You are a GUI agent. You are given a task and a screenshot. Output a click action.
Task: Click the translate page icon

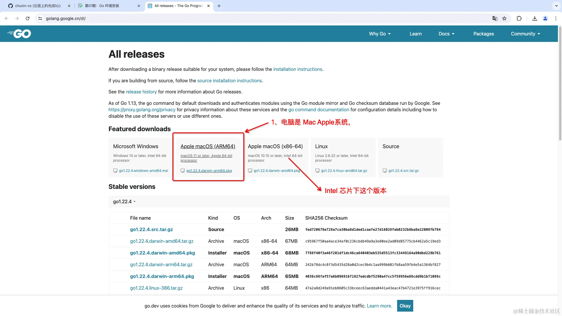[x=495, y=18]
